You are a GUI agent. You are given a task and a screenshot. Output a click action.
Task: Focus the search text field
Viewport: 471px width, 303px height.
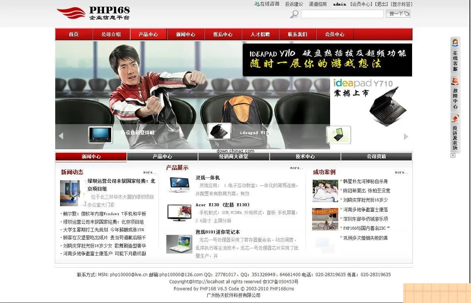click(x=342, y=14)
